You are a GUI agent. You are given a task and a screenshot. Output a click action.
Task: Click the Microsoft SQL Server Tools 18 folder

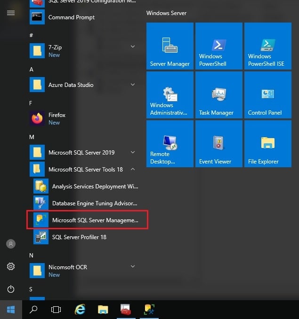(84, 169)
